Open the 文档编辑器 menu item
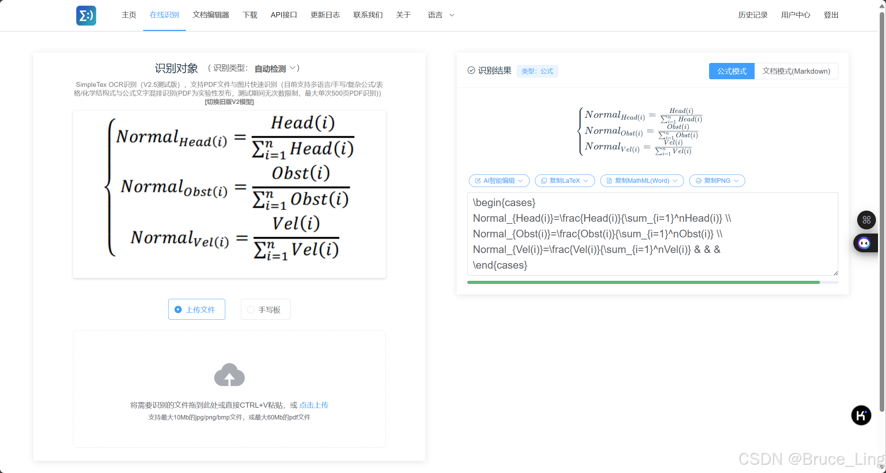Viewport: 886px width, 473px height. 211,15
